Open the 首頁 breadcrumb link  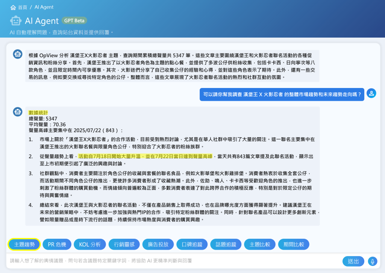coord(23,7)
